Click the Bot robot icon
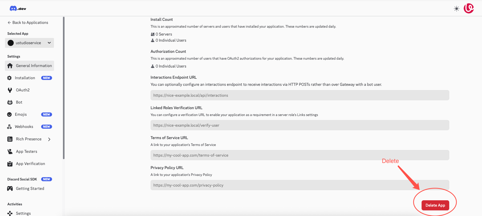 coord(10,102)
